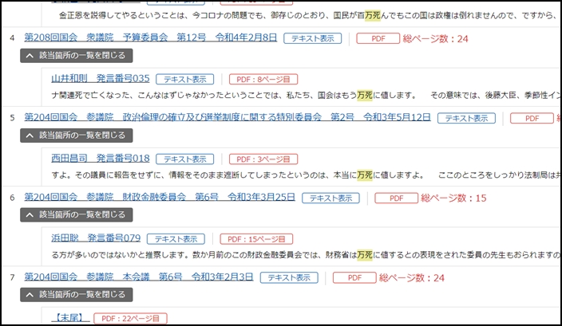The width and height of the screenshot is (562, 326).
Task: Open PDF for 特別委員会 第2号 record
Action: click(532, 118)
